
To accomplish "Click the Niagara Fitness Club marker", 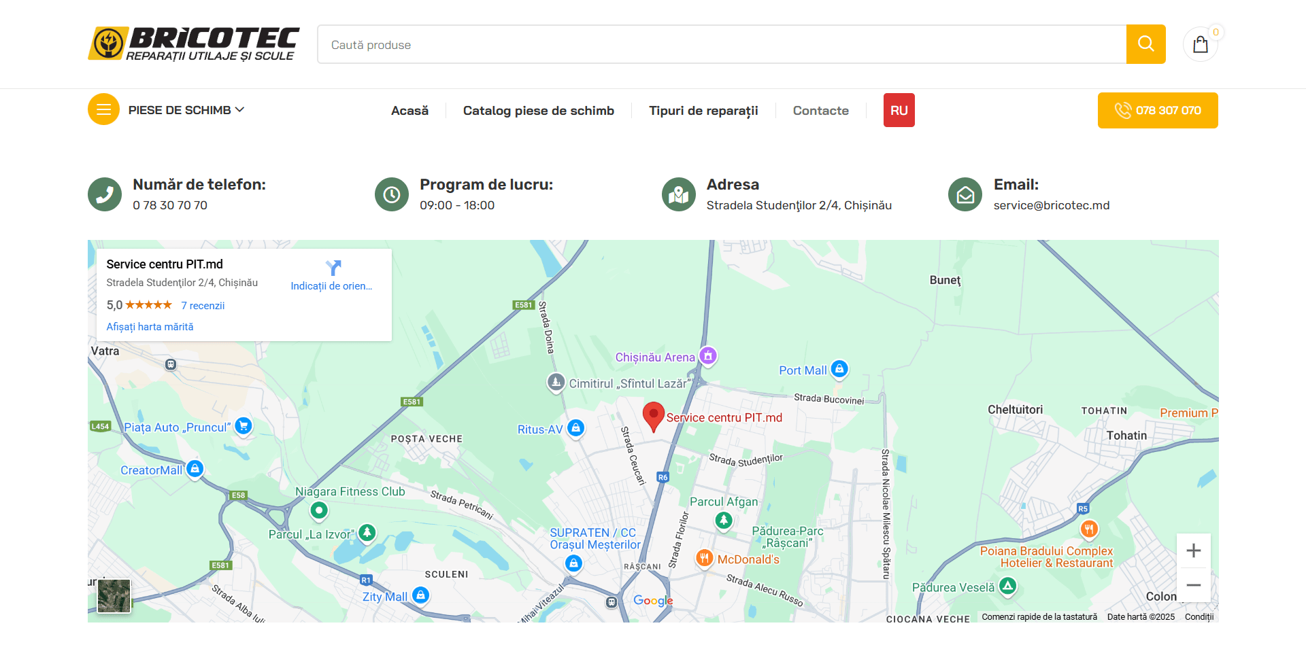I will coord(319,510).
